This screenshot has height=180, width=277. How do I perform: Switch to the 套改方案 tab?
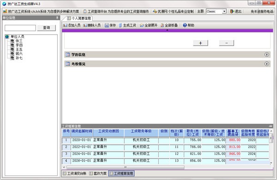pos(98,173)
